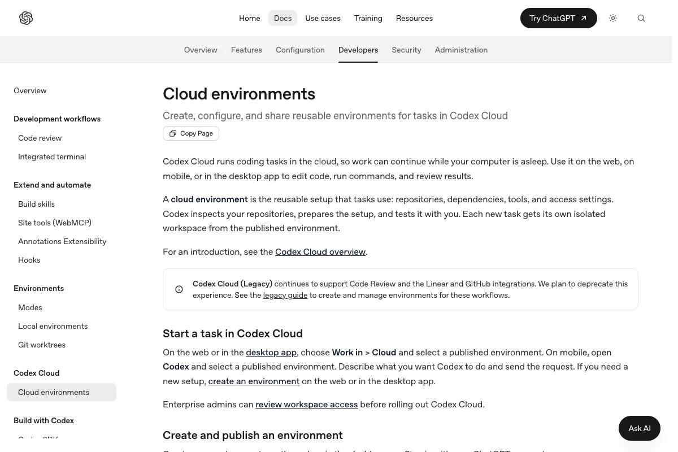
Task: Click the Codex Cloud sidebar heading
Action: coord(36,373)
